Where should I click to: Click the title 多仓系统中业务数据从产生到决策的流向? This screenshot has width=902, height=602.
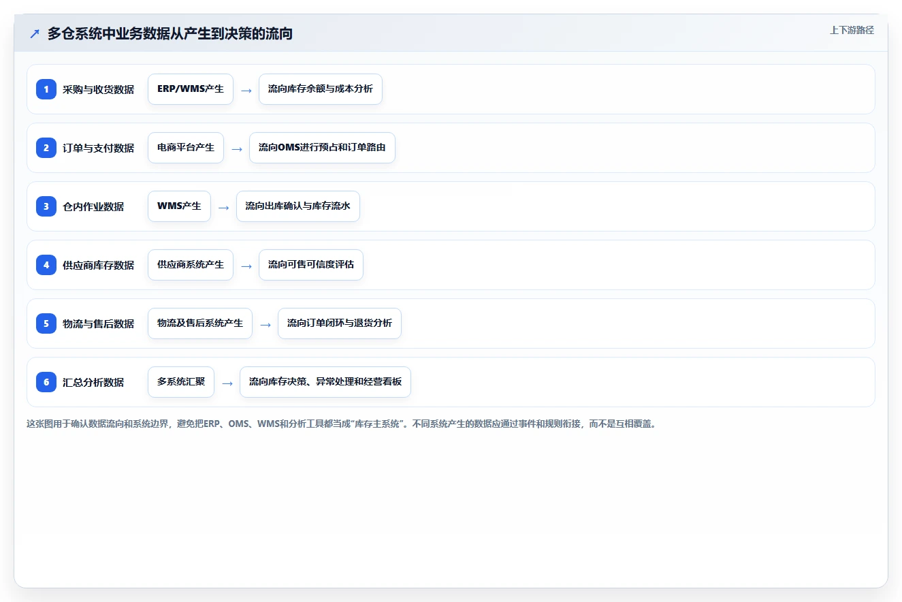point(170,33)
